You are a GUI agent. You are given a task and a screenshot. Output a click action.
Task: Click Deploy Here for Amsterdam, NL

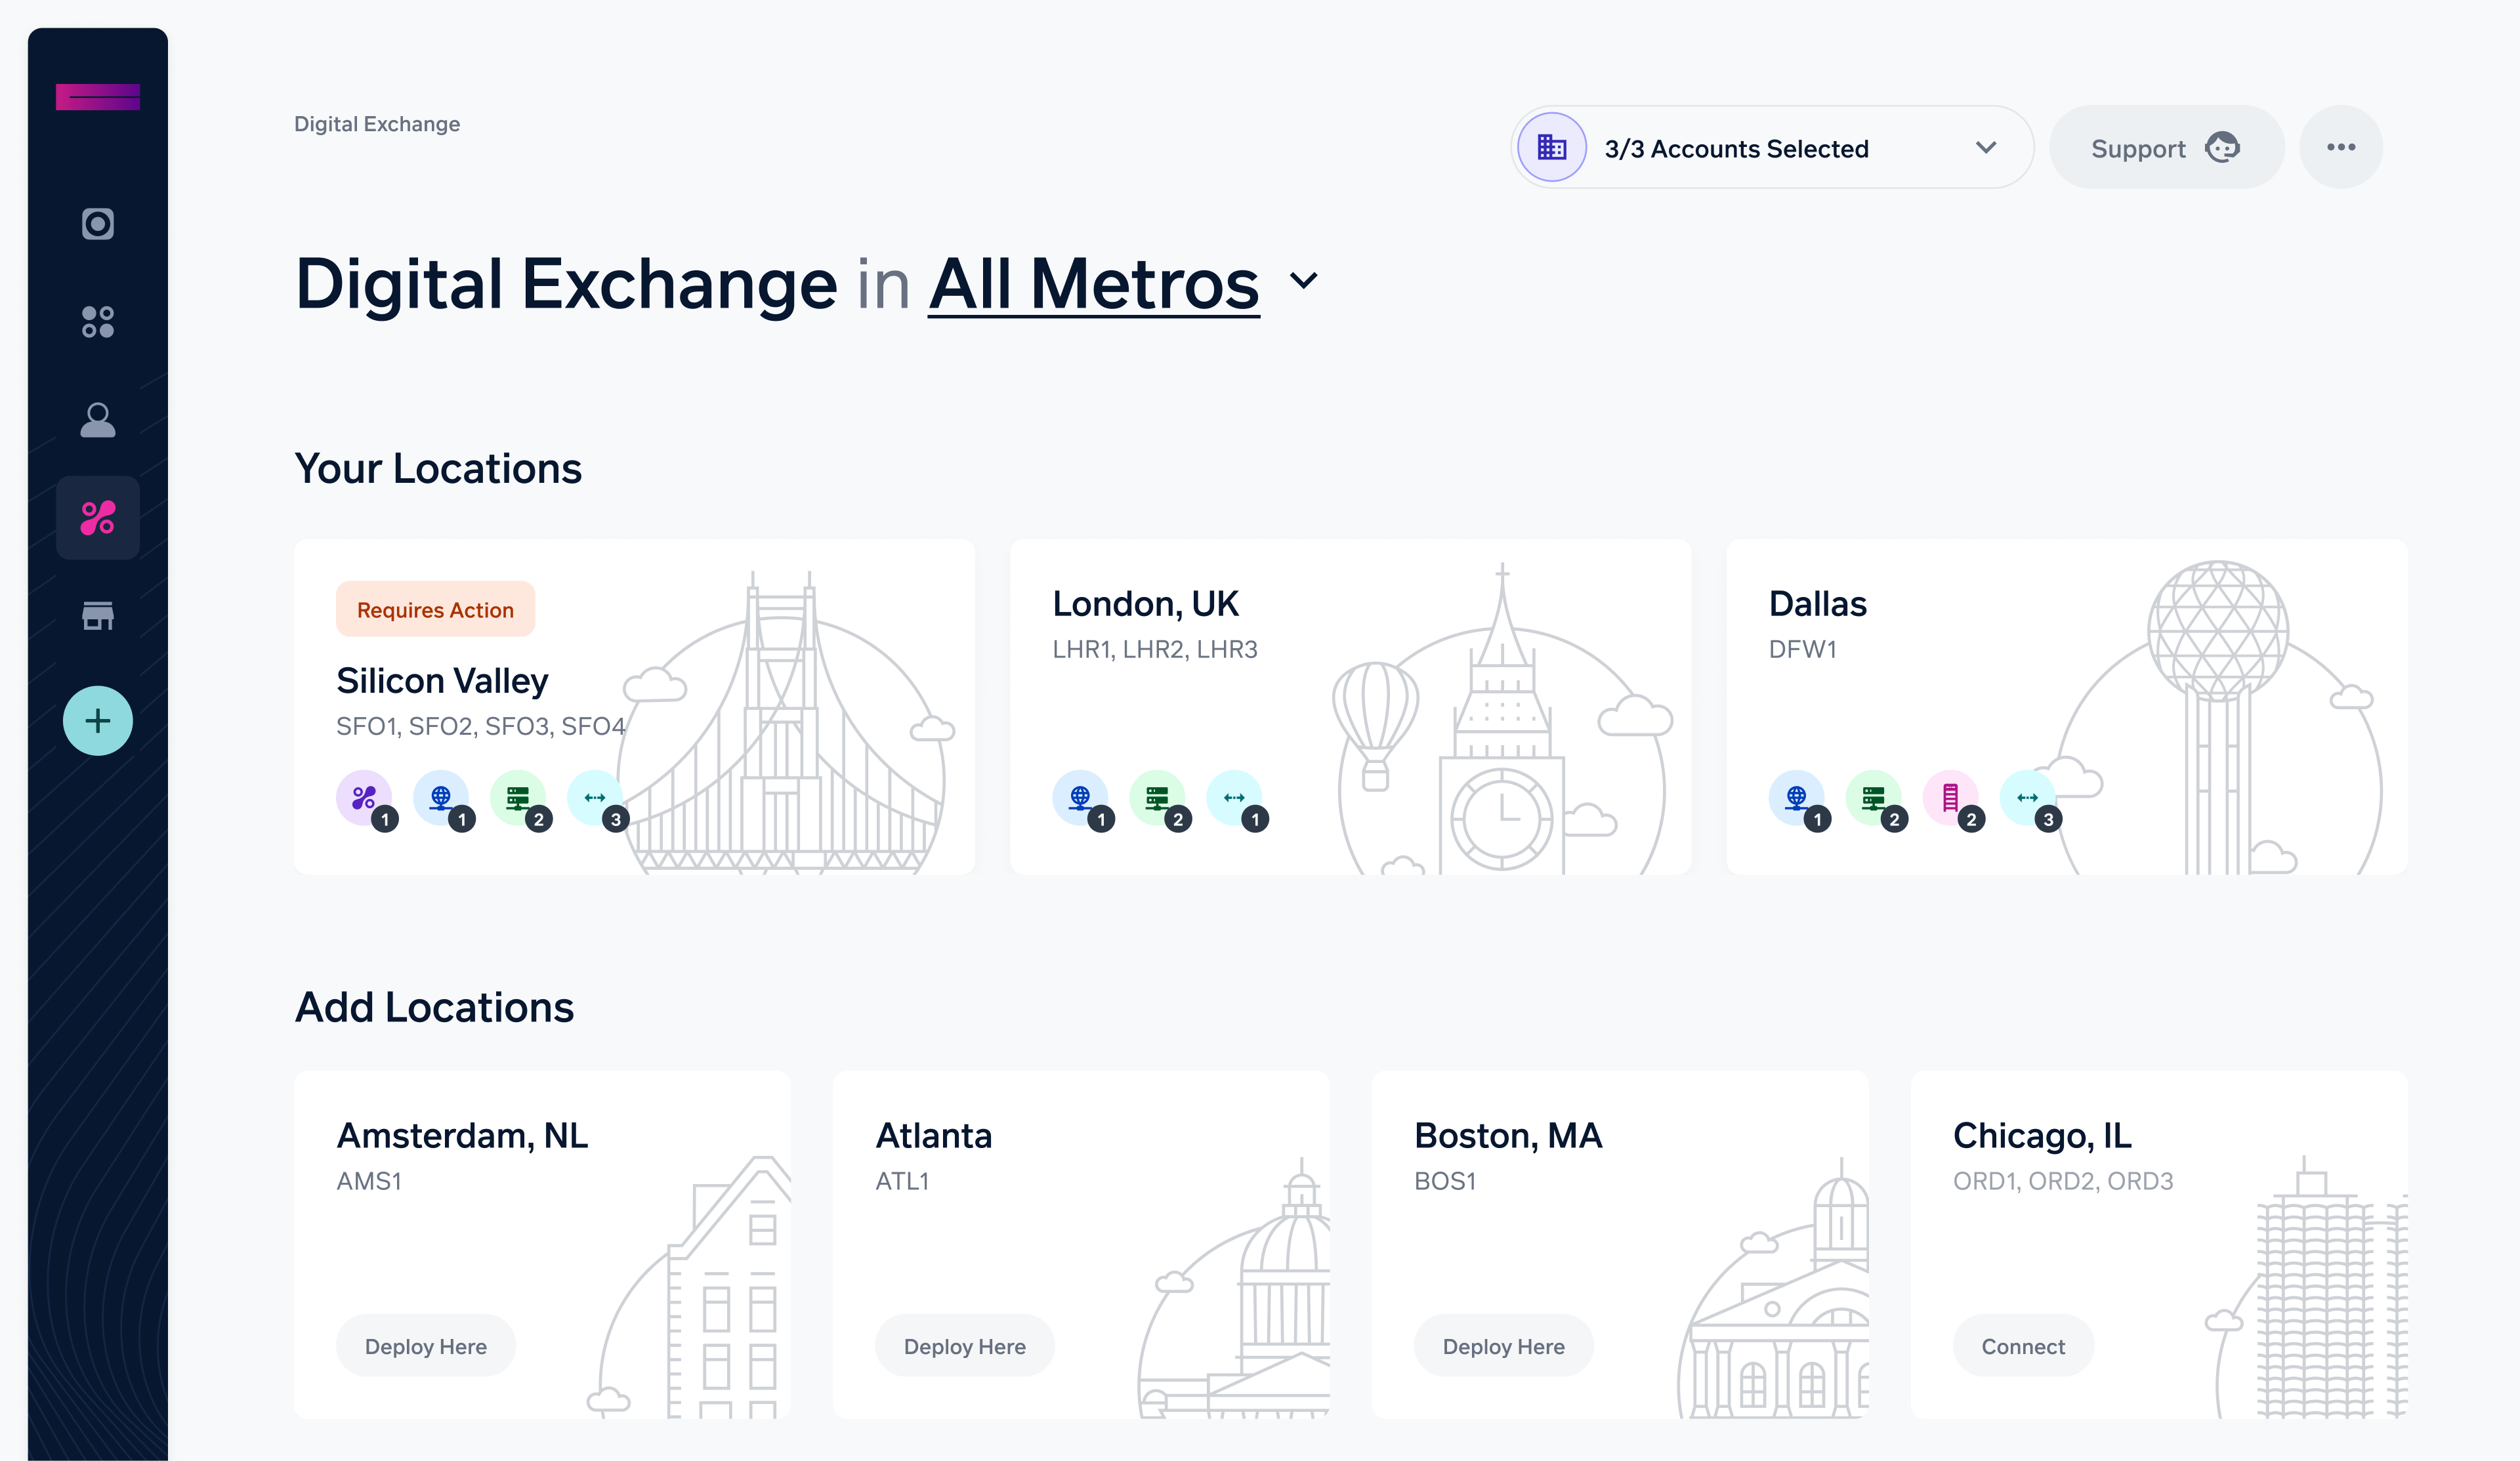426,1346
